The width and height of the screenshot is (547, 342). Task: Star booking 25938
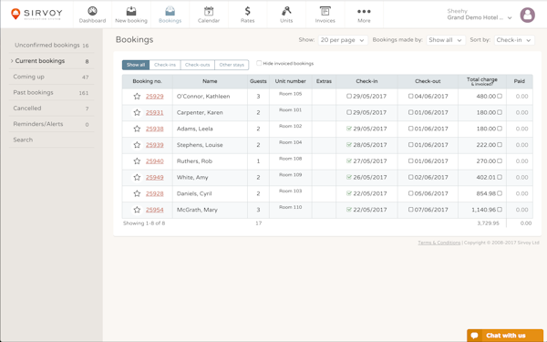coord(137,129)
